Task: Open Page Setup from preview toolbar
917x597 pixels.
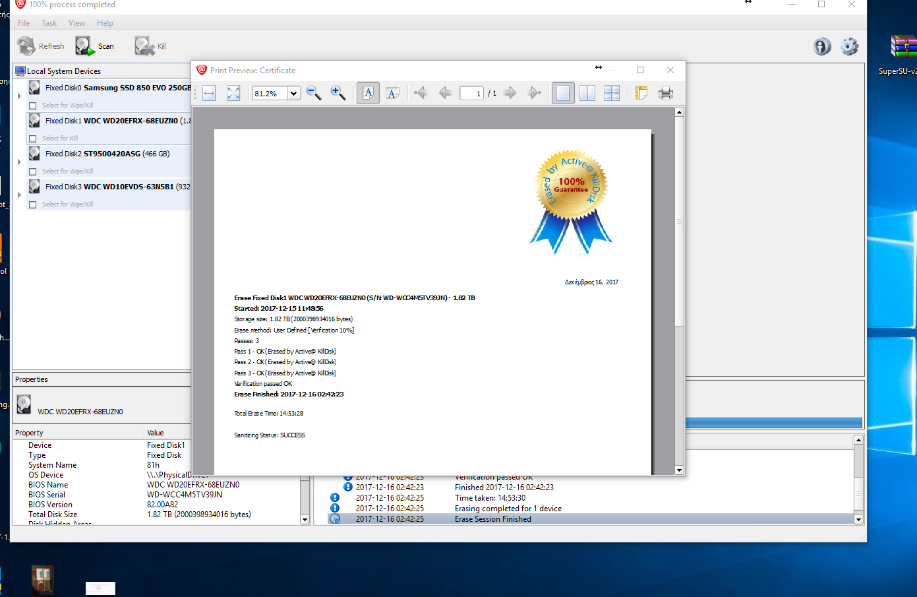Action: coord(641,93)
